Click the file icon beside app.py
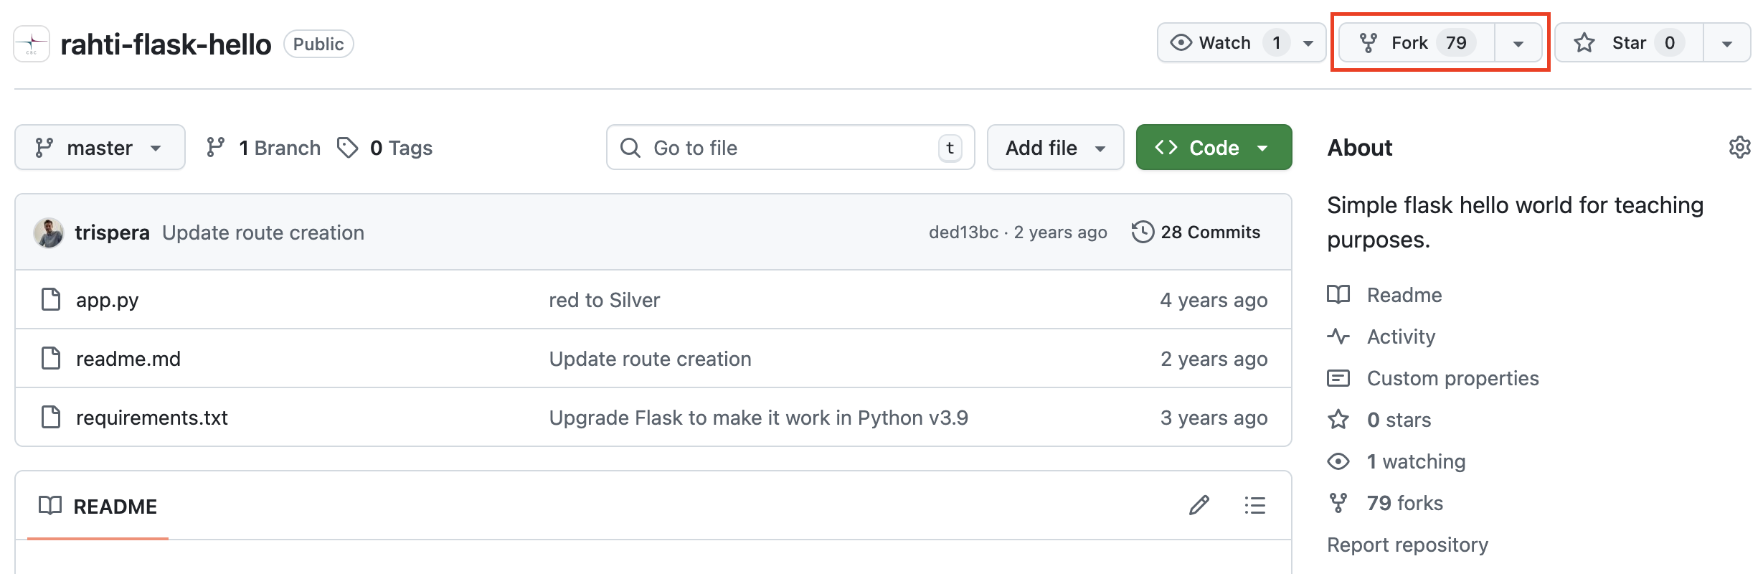Screen dimensions: 1763x574 (x=51, y=299)
